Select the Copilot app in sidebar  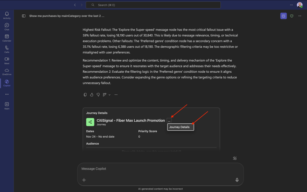[x=7, y=83]
